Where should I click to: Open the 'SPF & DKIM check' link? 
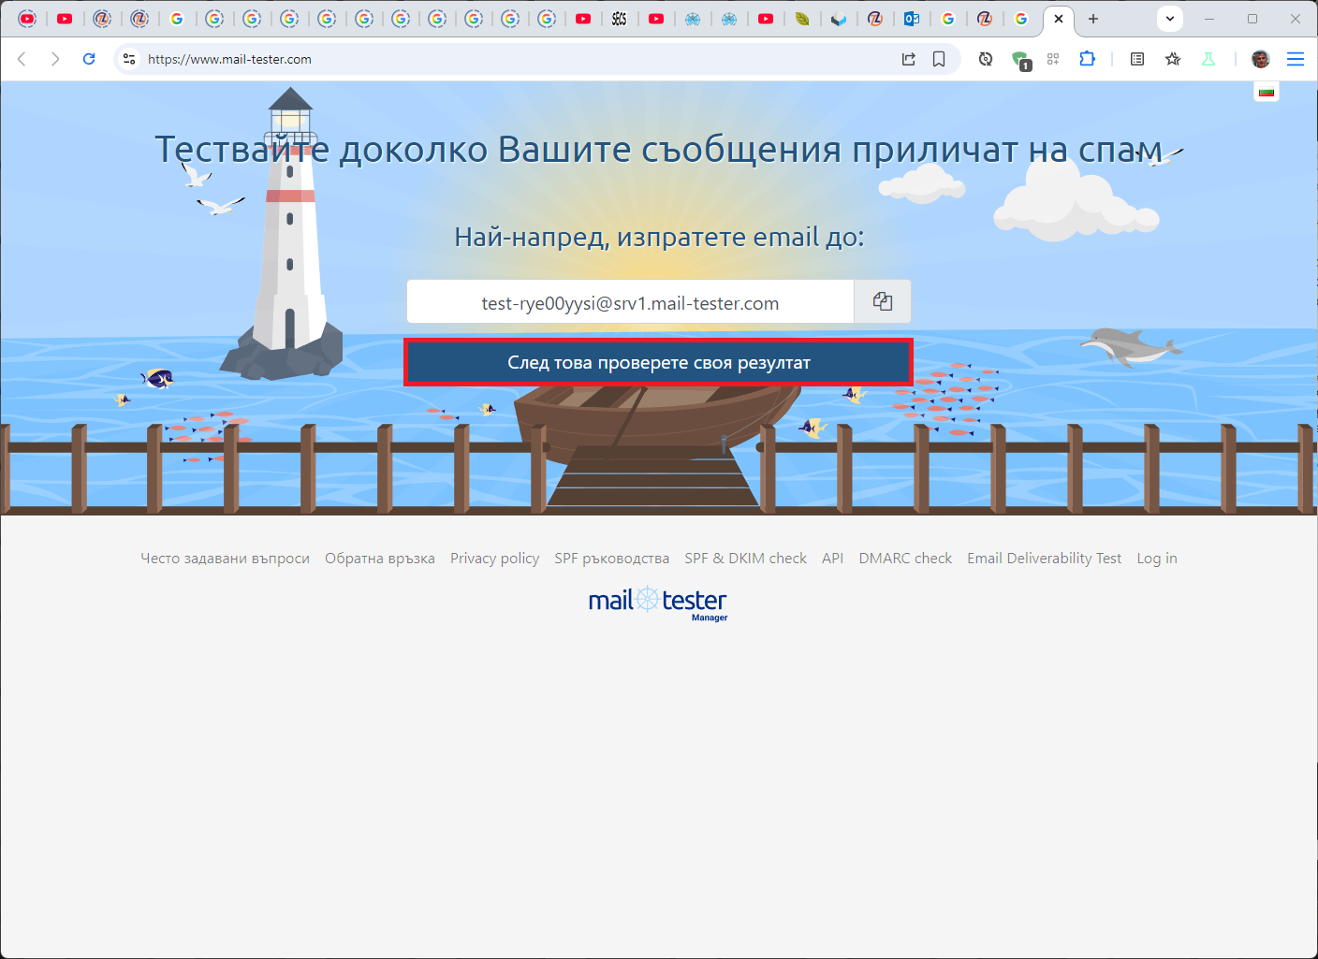pos(745,559)
